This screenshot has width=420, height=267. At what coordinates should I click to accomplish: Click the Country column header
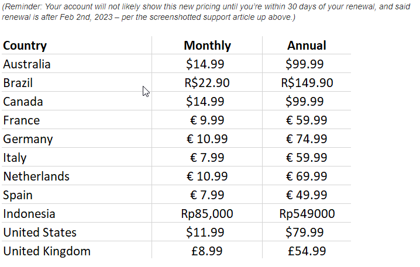[25, 46]
